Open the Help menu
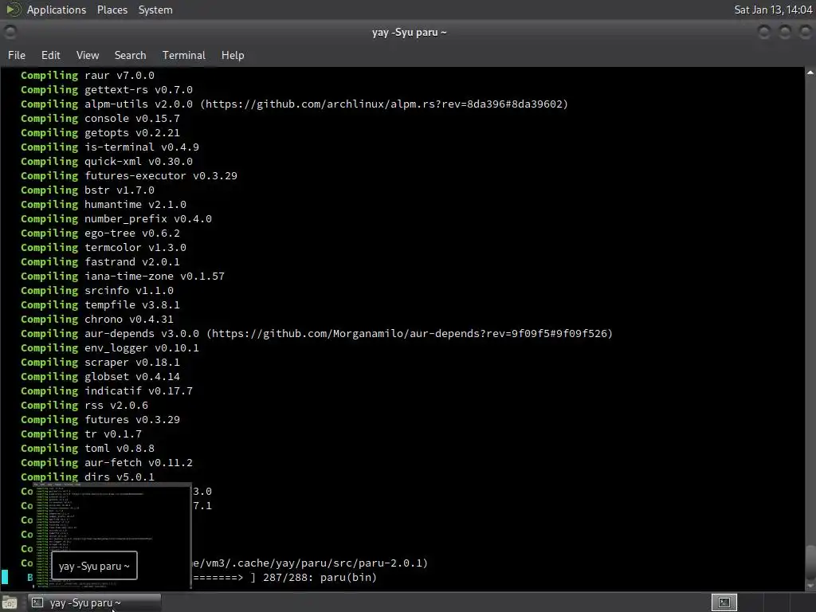 [x=233, y=55]
